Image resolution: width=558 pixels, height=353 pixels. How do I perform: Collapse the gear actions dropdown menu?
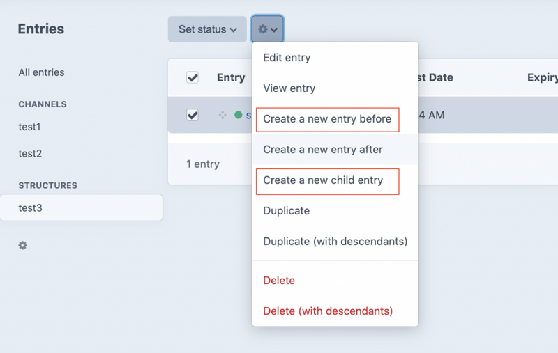click(x=268, y=29)
